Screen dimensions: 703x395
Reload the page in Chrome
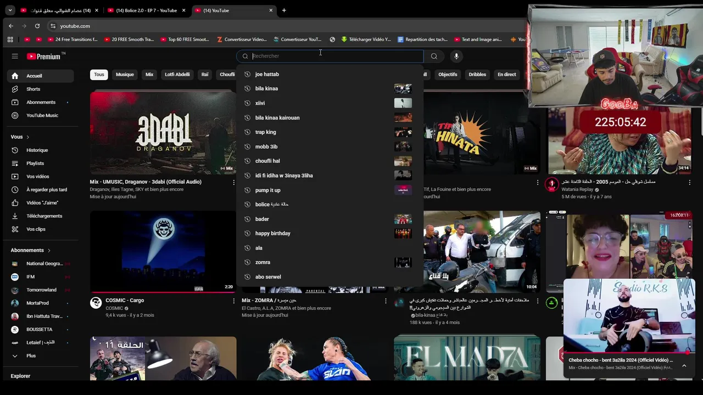click(37, 26)
